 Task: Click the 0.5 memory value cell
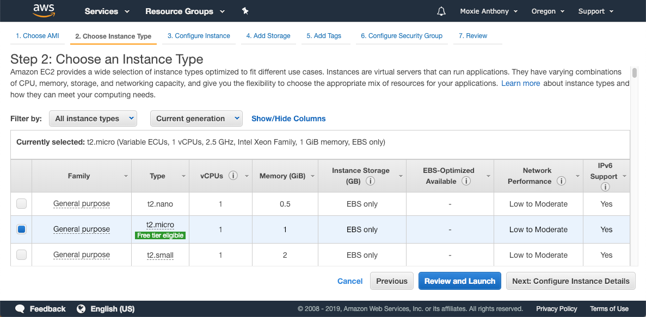(285, 204)
